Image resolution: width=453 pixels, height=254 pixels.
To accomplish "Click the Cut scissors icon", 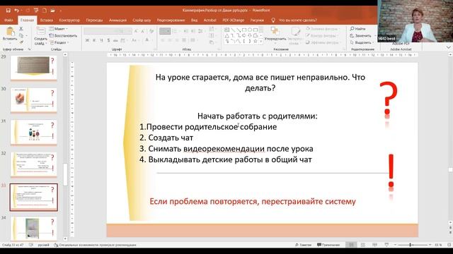I will pyautogui.click(x=21, y=29).
